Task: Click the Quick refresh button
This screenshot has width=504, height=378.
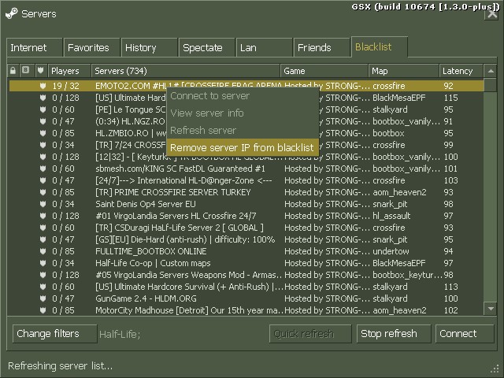Action: (x=310, y=334)
